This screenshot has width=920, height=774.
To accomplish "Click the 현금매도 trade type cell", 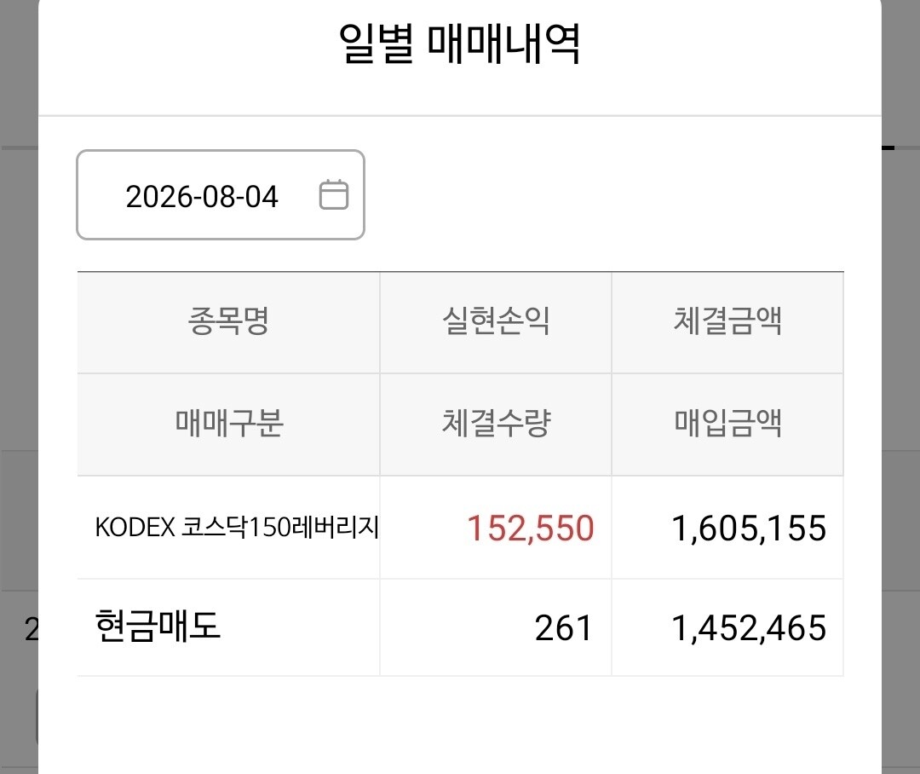I will pos(158,626).
